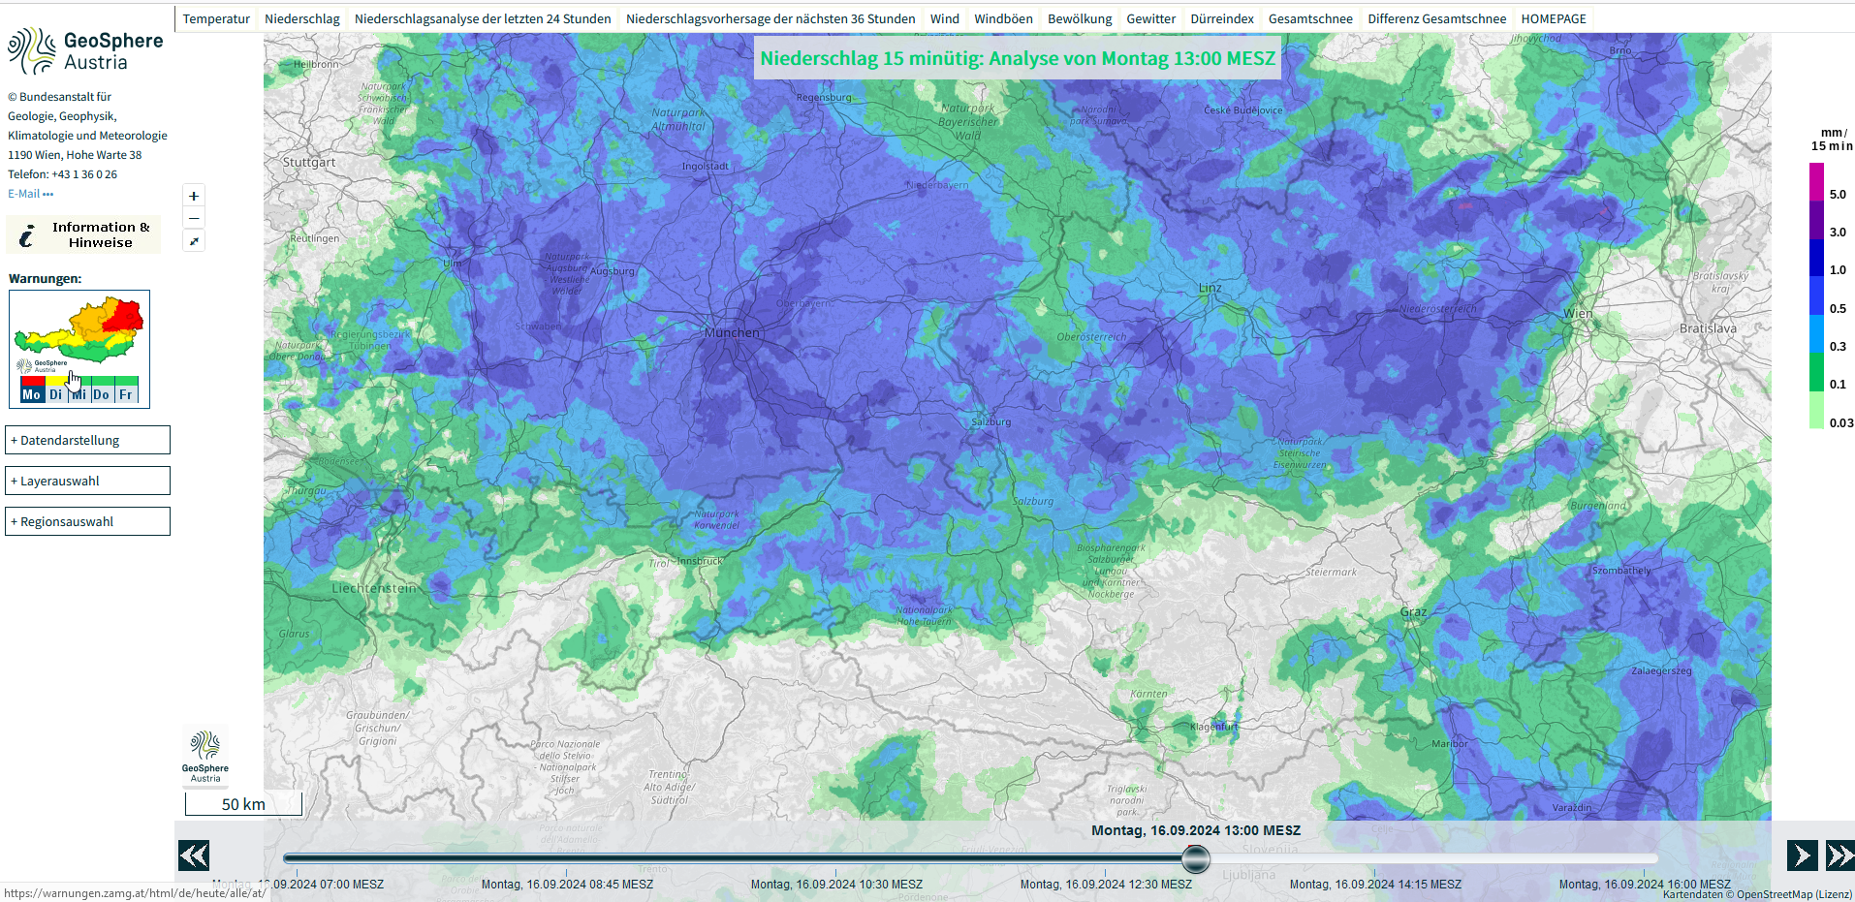The image size is (1855, 902).
Task: Advance one step with the single arrow button
Action: (x=1802, y=855)
